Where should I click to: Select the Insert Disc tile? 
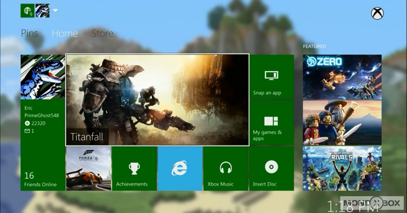click(271, 168)
